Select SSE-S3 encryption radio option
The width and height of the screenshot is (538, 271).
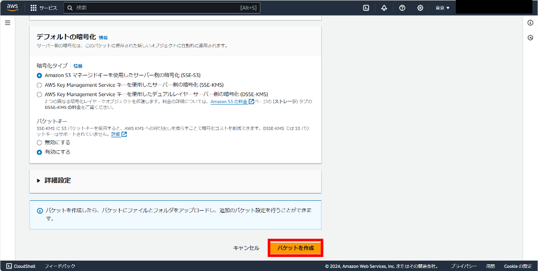(39, 75)
